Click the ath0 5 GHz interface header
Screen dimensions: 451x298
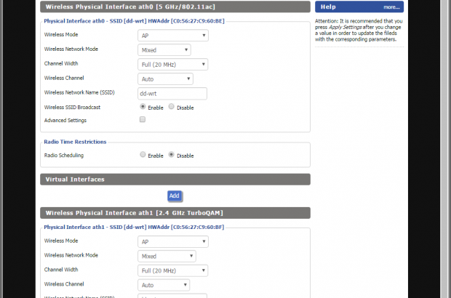point(175,7)
